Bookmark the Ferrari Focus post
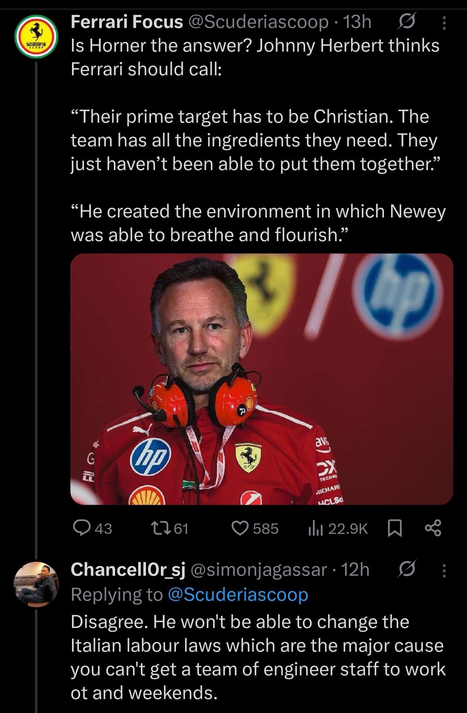Screen dimensions: 467x713 click(395, 528)
